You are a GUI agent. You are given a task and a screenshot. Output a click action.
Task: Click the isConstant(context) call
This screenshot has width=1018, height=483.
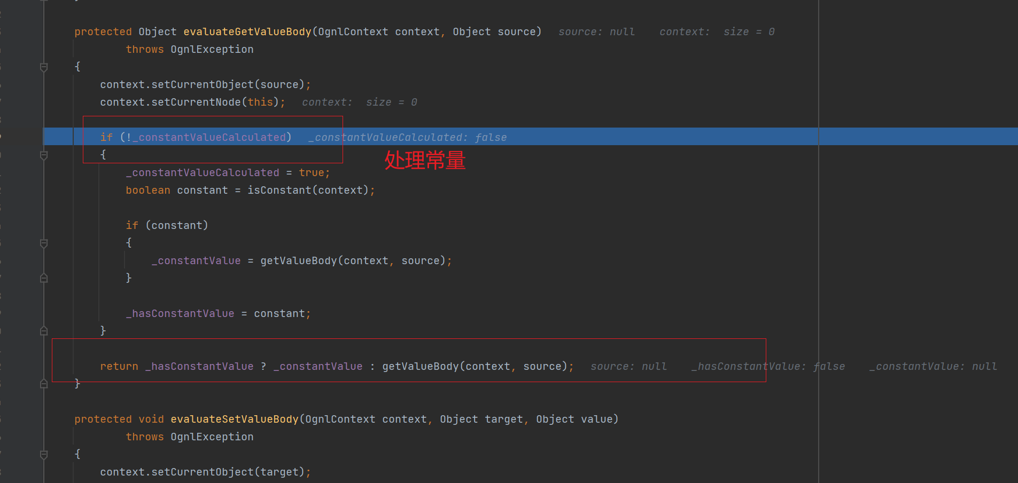(x=308, y=191)
